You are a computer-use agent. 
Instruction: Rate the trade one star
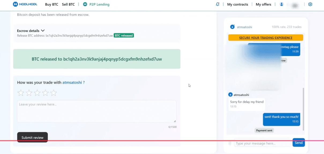point(21,93)
